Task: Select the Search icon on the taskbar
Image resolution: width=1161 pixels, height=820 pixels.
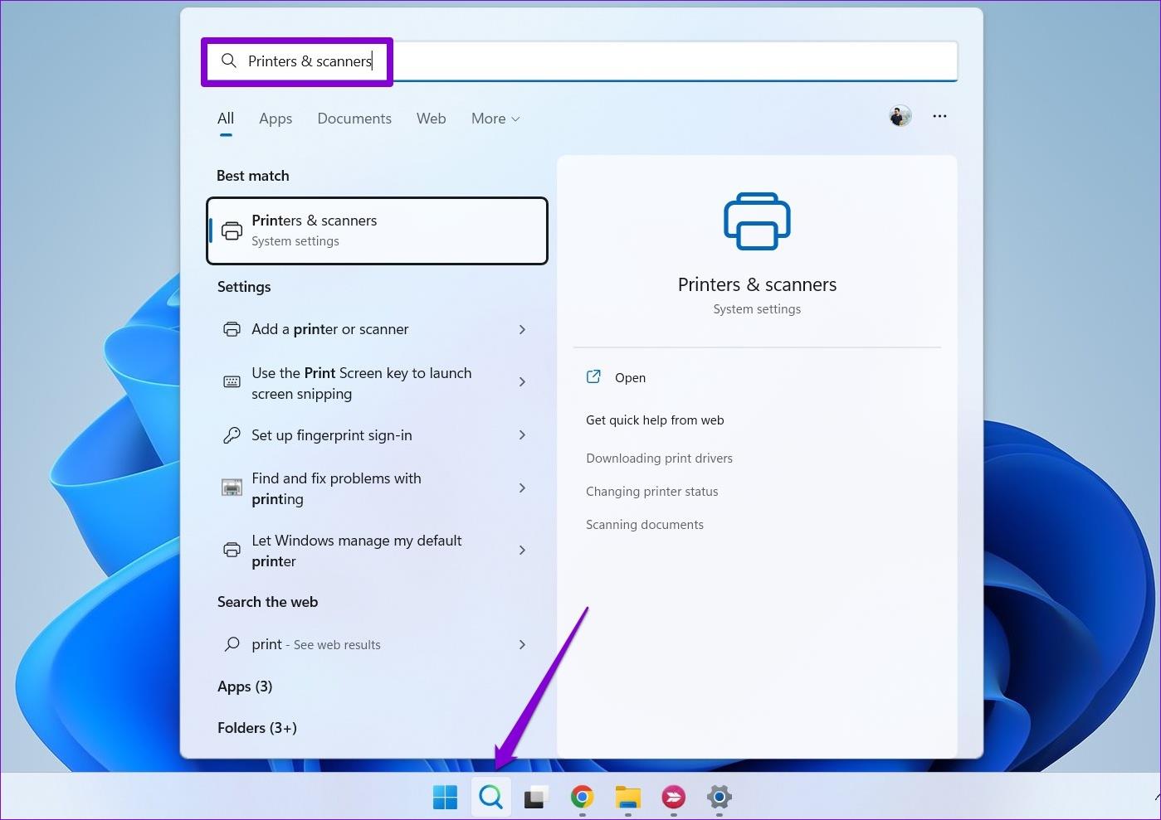Action: (x=490, y=797)
